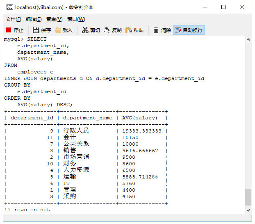Click the scrollbar up arrow
Viewport: 255px width, 224px height.
coord(248,39)
